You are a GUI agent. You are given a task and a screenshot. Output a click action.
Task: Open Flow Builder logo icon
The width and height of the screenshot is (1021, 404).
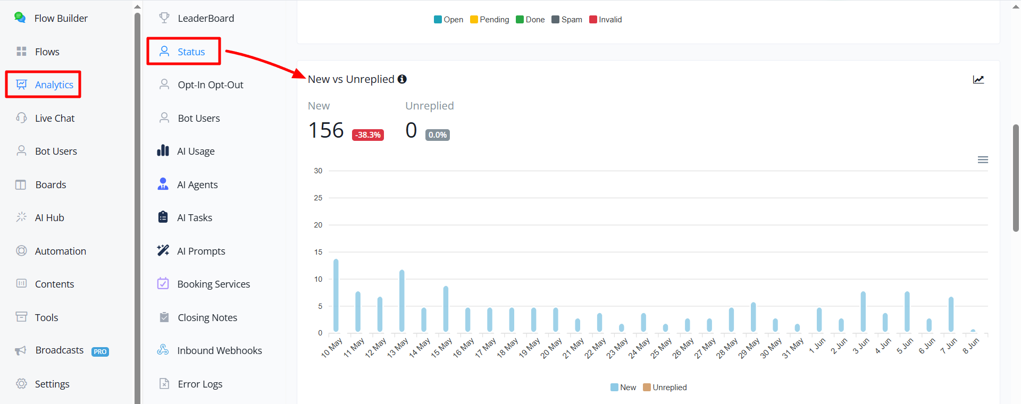(20, 18)
